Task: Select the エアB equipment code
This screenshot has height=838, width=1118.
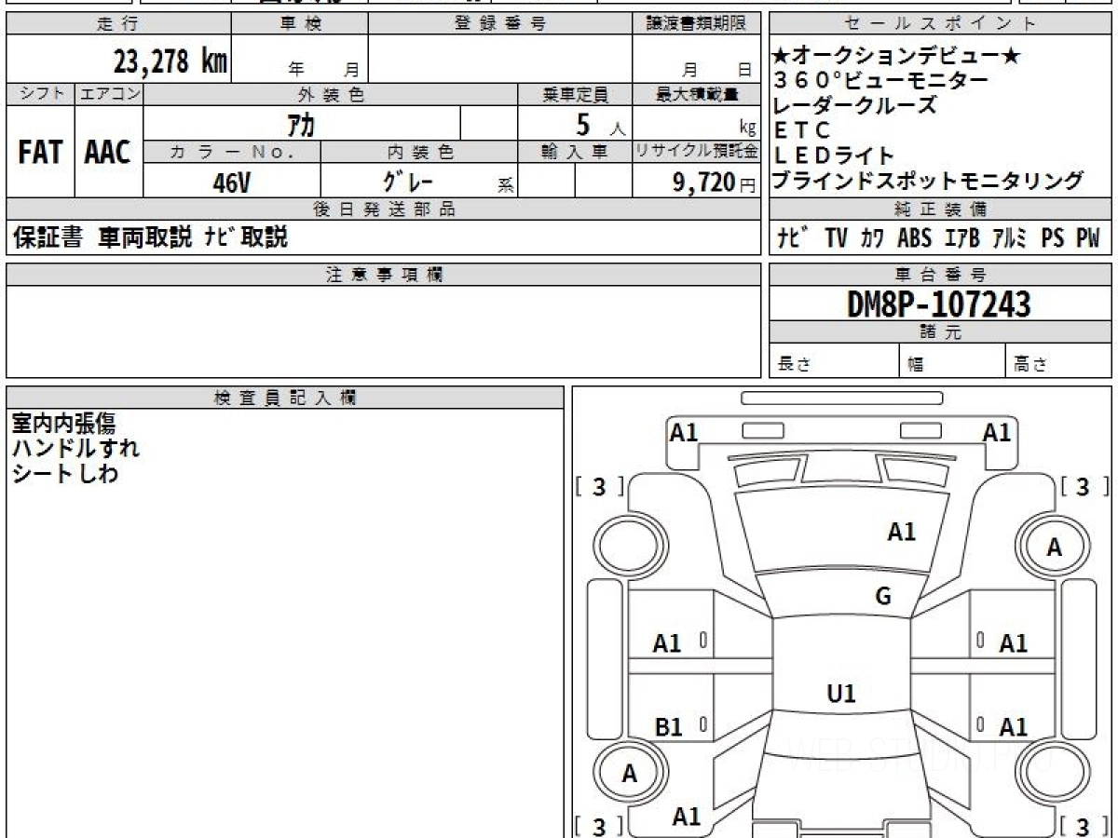Action: pos(962,238)
